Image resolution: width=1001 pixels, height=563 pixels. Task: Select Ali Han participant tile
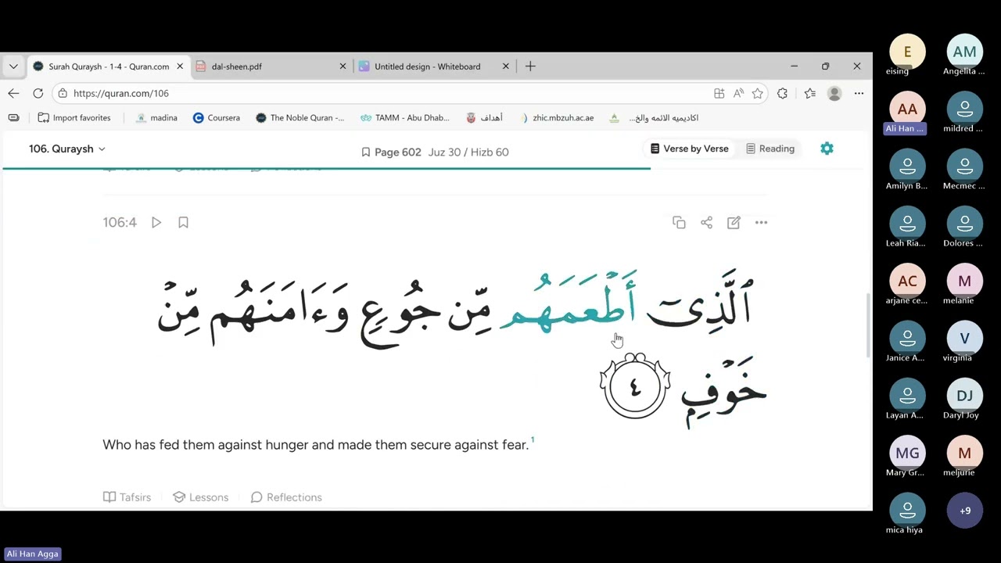907,113
